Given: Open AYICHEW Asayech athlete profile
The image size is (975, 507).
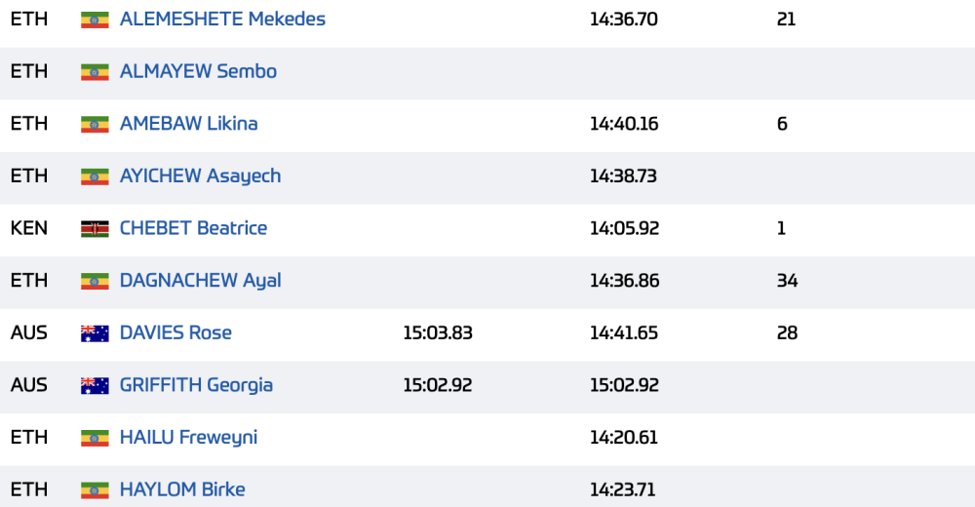Looking at the screenshot, I should [200, 176].
